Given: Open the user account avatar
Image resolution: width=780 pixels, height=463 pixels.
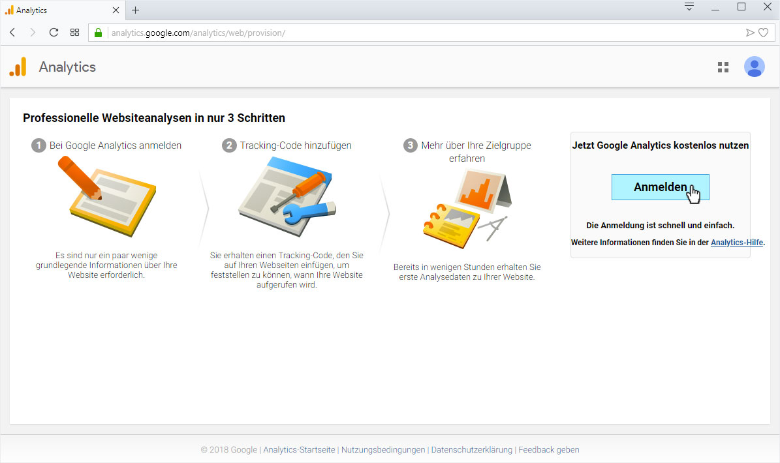Looking at the screenshot, I should (x=754, y=67).
